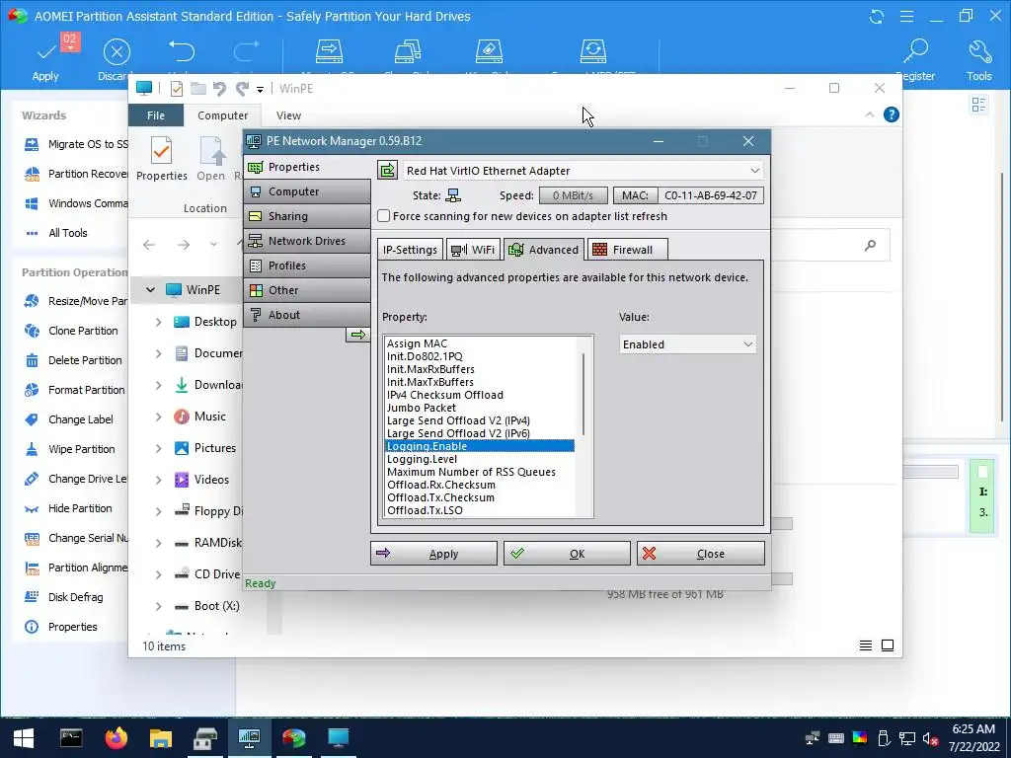
Task: Select Assign MAC in the property list
Action: pos(417,343)
